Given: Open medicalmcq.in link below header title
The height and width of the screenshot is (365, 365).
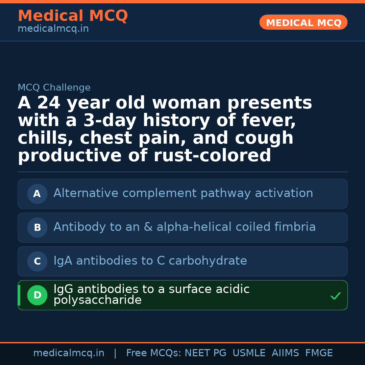Looking at the screenshot, I should click(53, 29).
